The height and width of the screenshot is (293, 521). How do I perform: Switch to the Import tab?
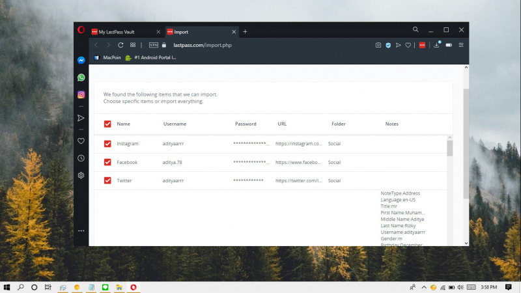point(201,32)
